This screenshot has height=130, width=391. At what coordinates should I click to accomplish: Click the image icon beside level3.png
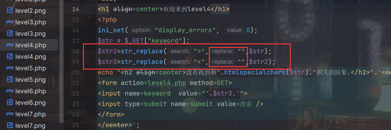pyautogui.click(x=10, y=34)
